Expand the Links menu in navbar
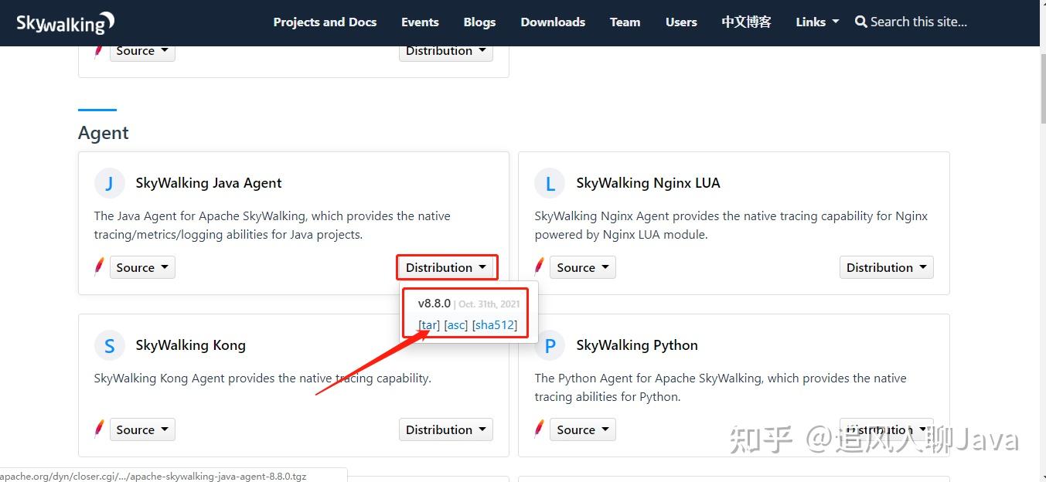Image resolution: width=1046 pixels, height=482 pixels. [817, 22]
